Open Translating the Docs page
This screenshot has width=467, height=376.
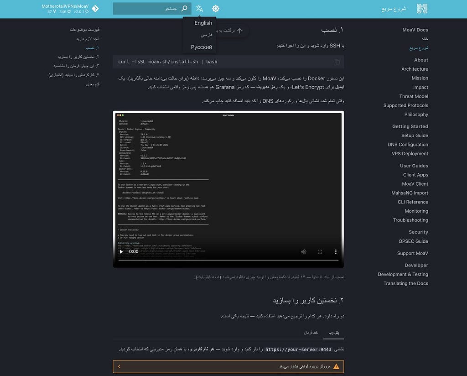(405, 283)
